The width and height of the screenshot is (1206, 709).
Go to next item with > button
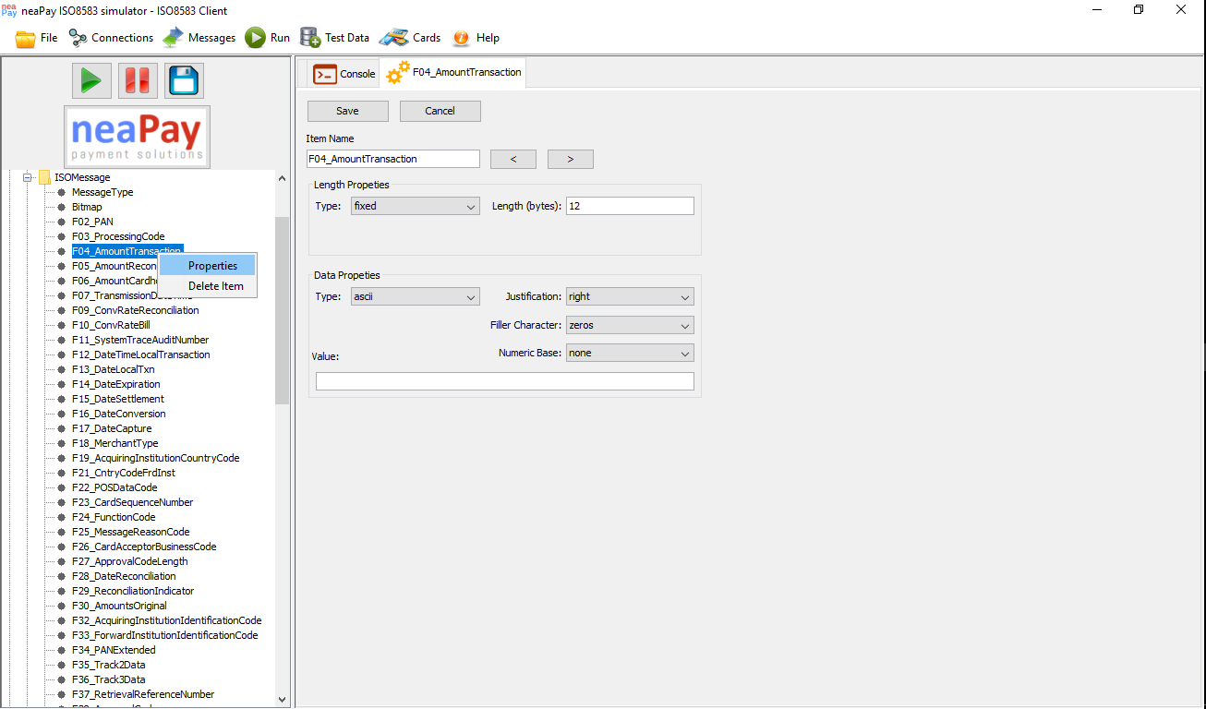tap(571, 159)
